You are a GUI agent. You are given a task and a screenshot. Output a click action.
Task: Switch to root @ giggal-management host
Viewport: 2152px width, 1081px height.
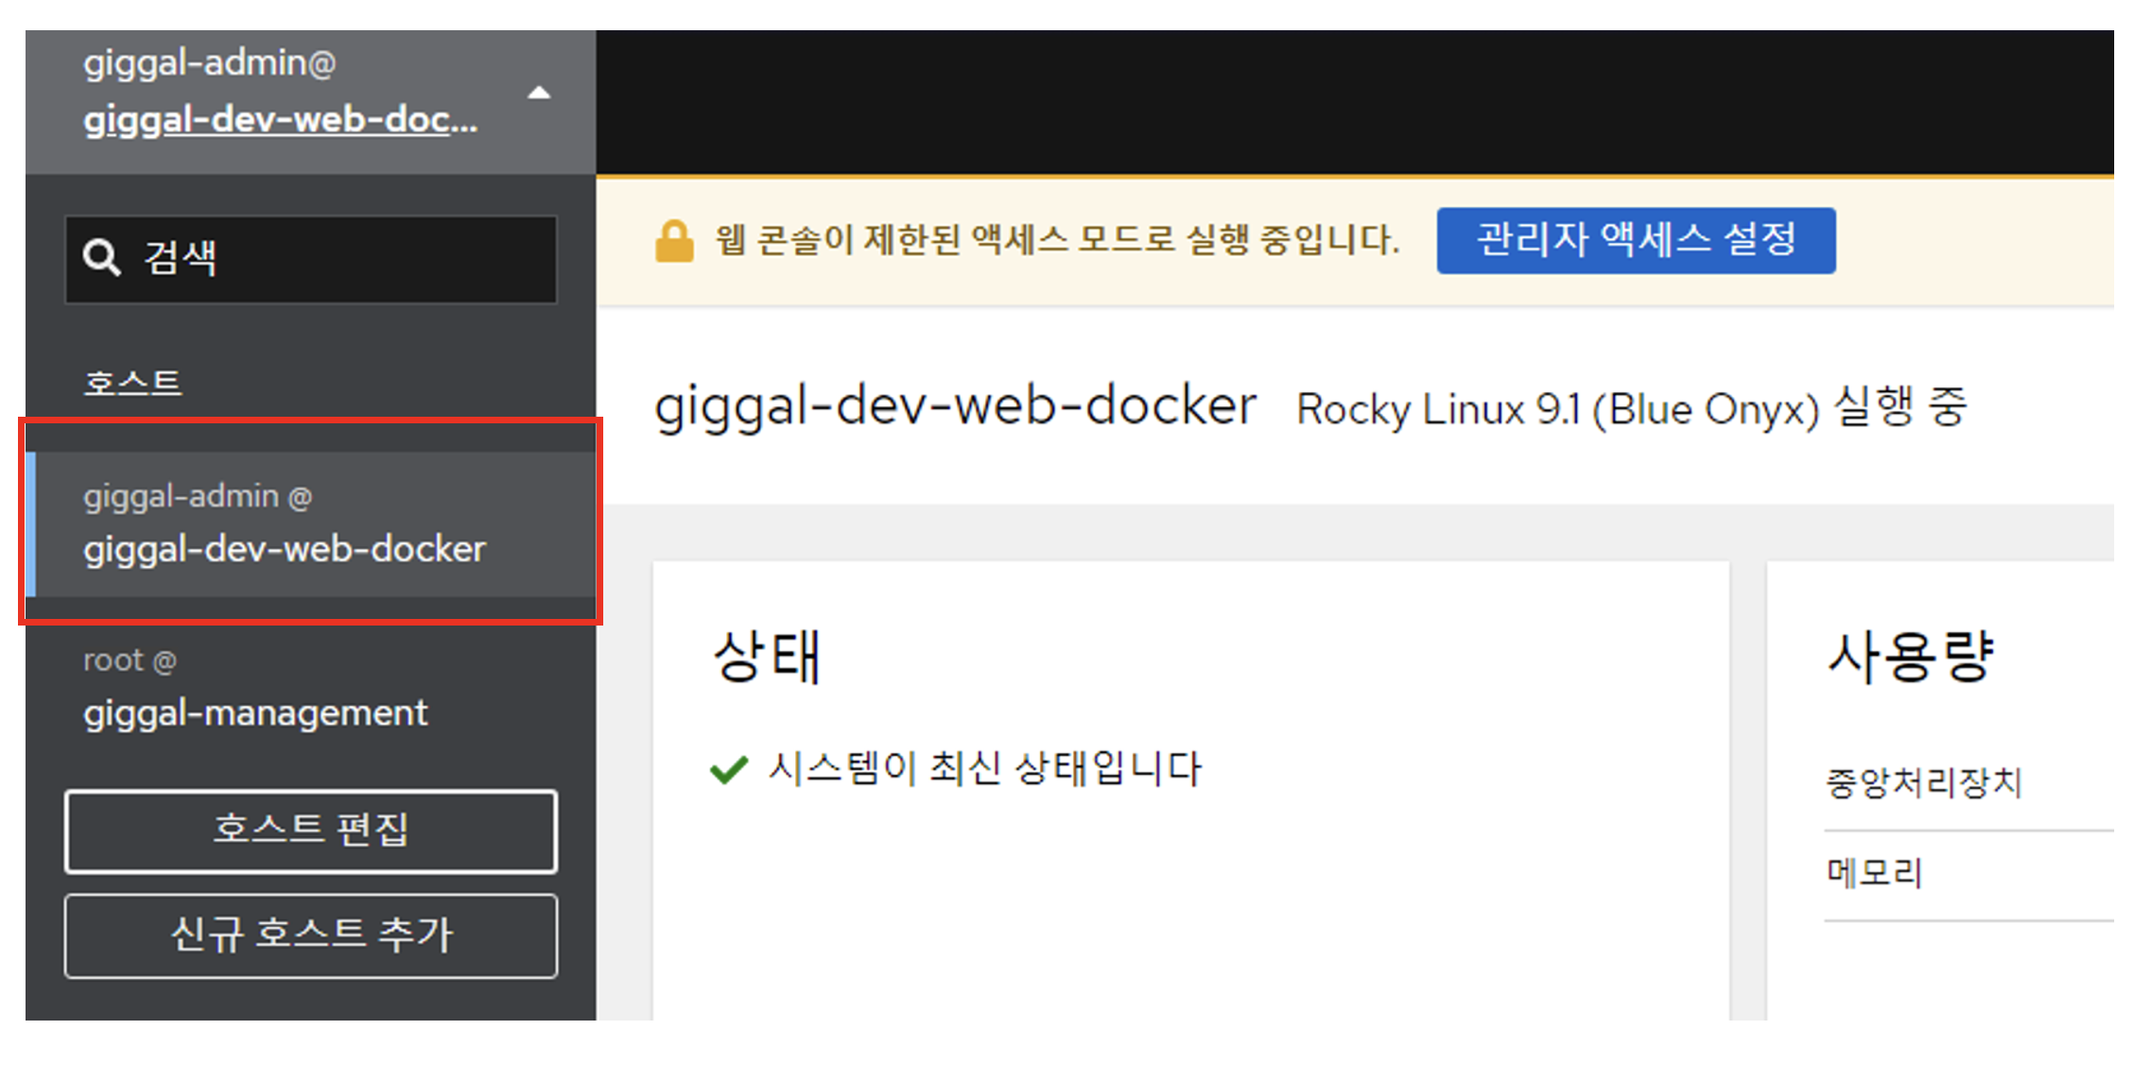(255, 688)
